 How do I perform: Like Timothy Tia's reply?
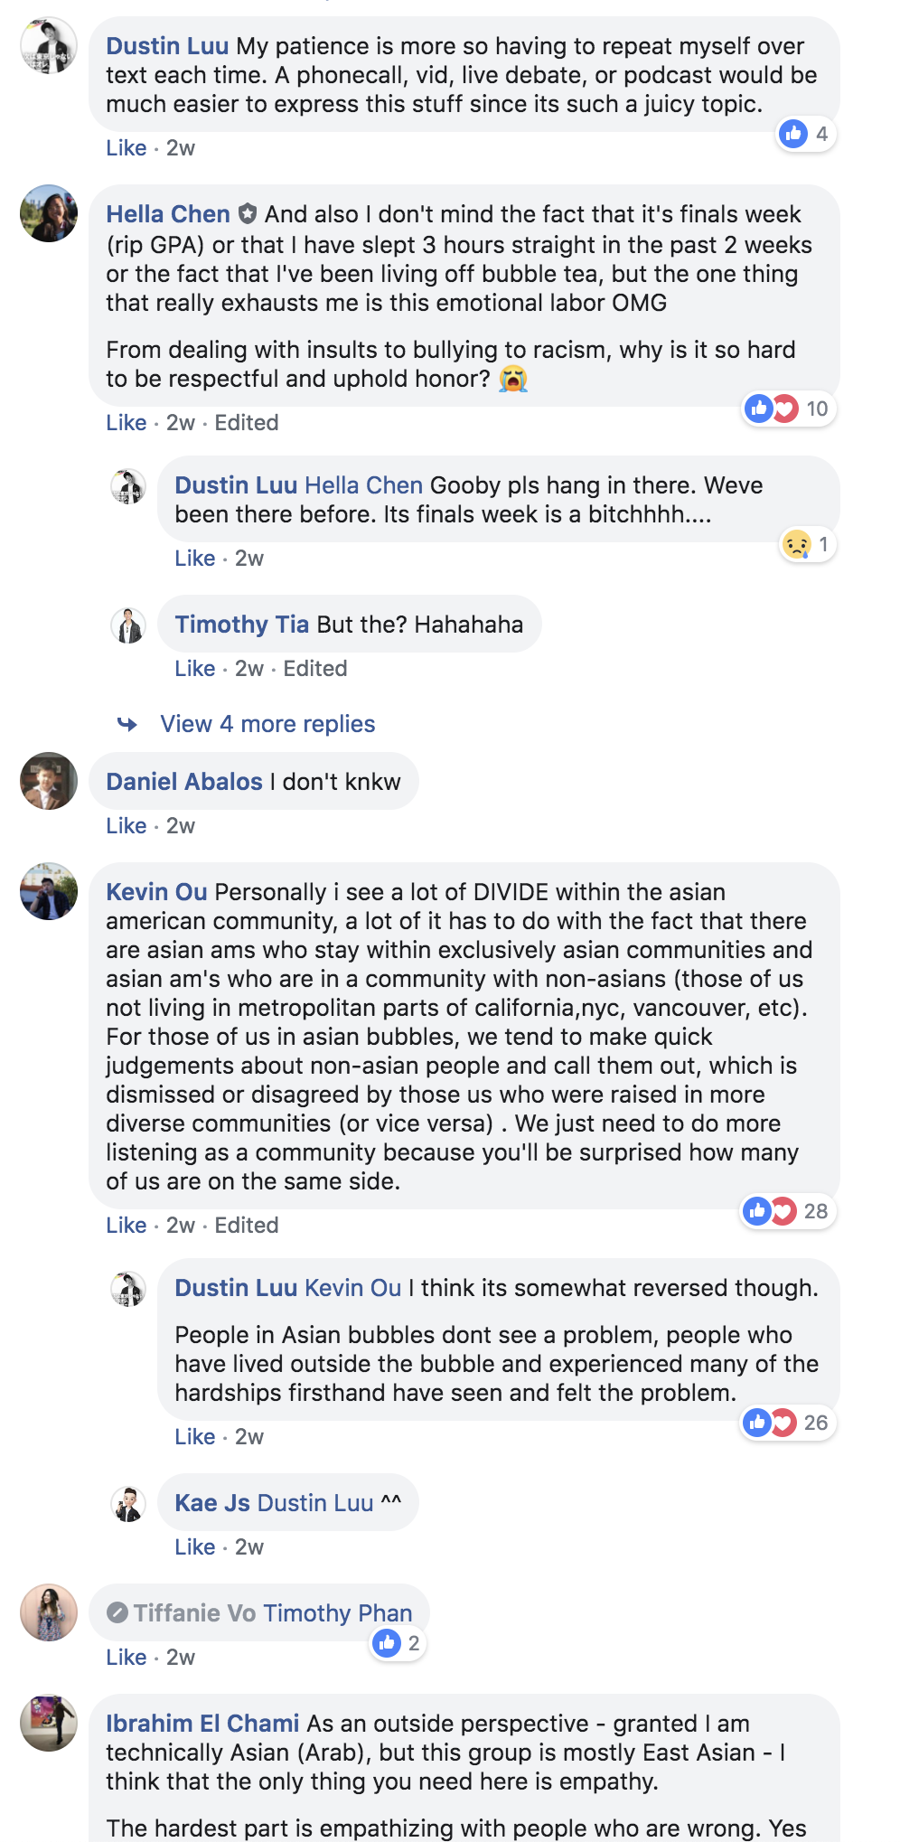pyautogui.click(x=194, y=669)
